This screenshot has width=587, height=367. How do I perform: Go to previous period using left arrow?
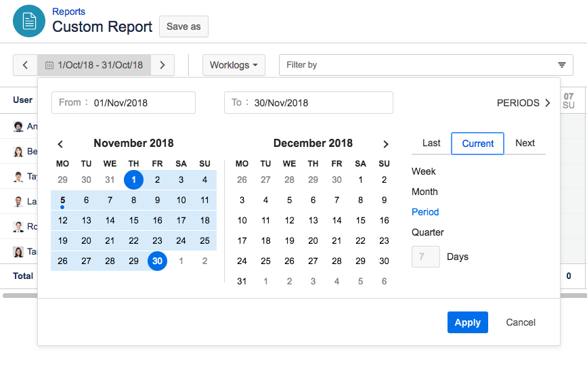point(25,65)
